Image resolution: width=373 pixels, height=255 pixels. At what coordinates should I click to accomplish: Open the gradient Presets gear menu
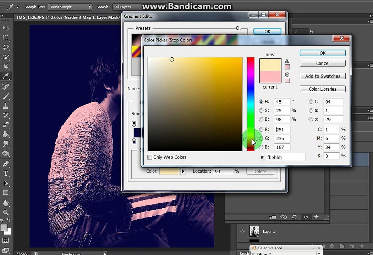point(238,28)
